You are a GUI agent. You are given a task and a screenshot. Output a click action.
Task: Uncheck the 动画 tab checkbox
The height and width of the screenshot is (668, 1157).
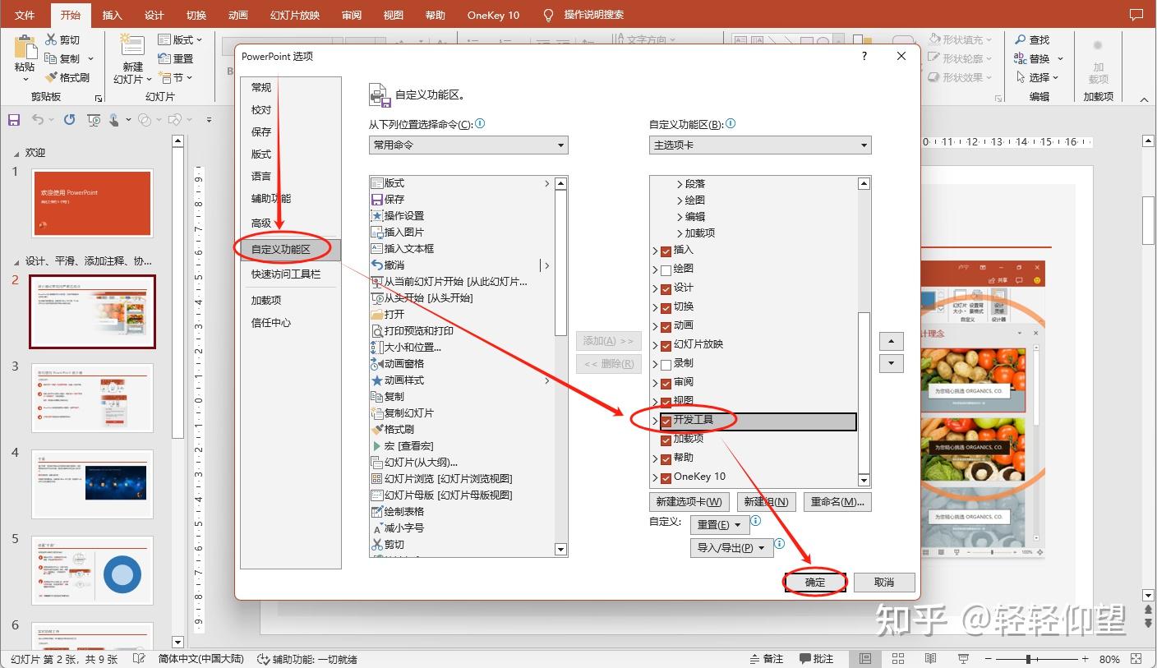(x=666, y=326)
